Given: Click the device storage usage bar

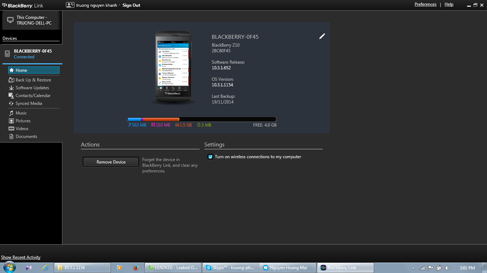Looking at the screenshot, I should [201, 119].
